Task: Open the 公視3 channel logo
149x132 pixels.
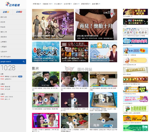Action: click(19, 12)
